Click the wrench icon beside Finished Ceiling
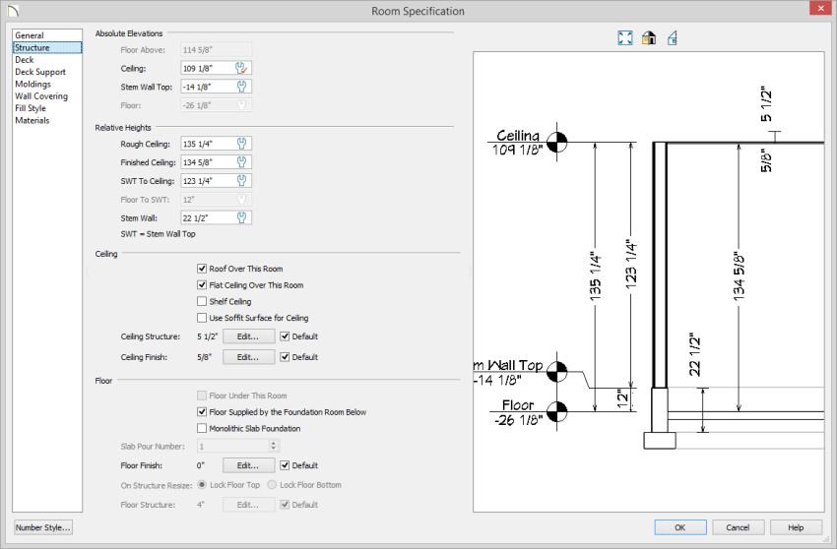Image resolution: width=837 pixels, height=549 pixels. point(241,162)
